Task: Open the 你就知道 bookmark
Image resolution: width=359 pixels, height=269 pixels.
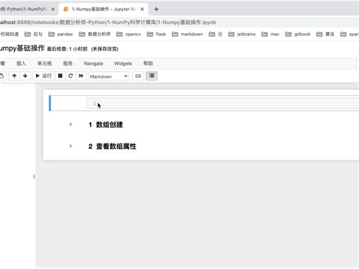Action: pyautogui.click(x=9, y=34)
